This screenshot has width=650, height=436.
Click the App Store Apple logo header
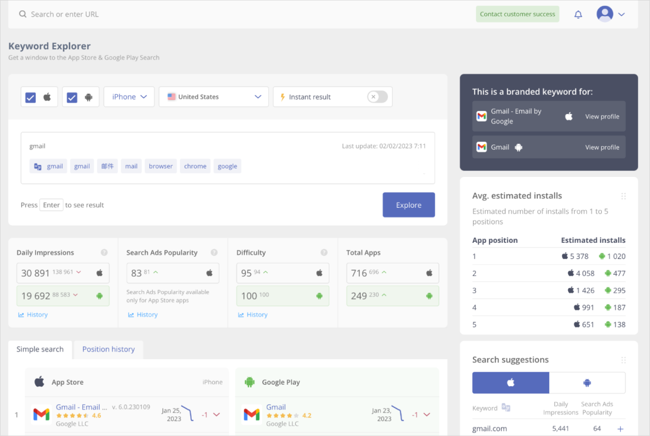[39, 382]
